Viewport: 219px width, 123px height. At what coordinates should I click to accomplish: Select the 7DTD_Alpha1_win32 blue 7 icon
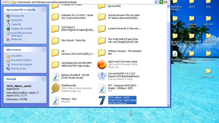(102, 100)
